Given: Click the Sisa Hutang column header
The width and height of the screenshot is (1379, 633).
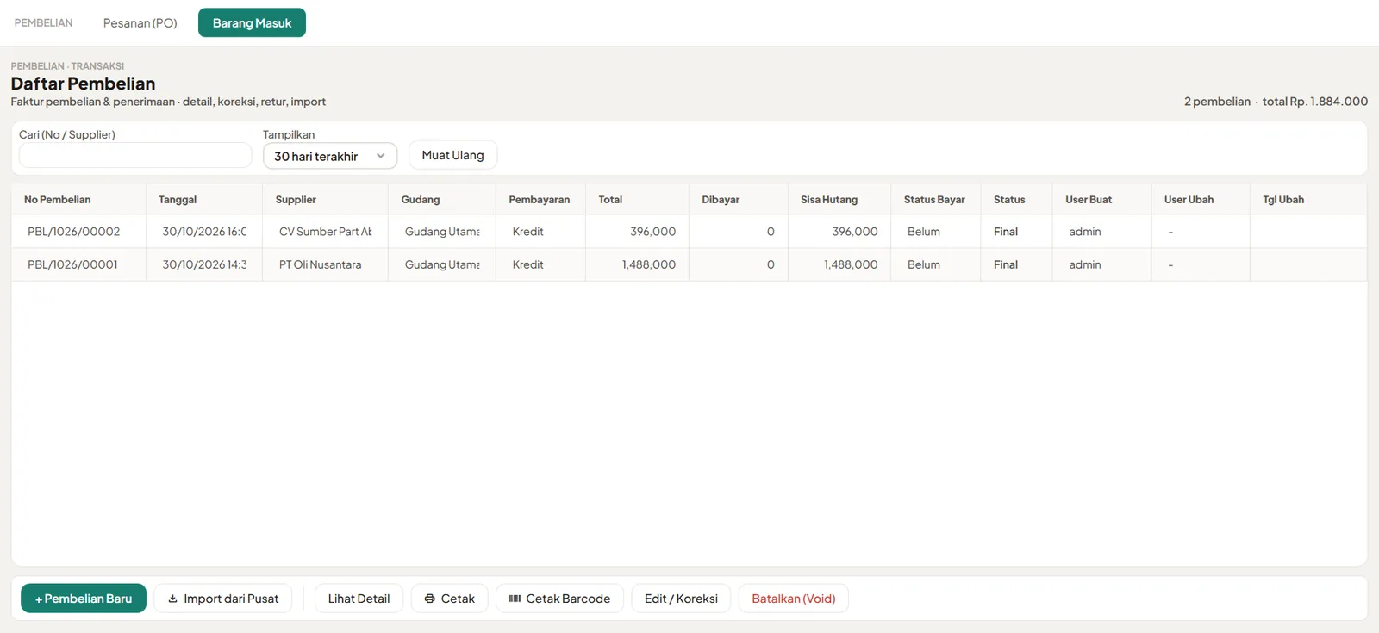Looking at the screenshot, I should (x=839, y=200).
